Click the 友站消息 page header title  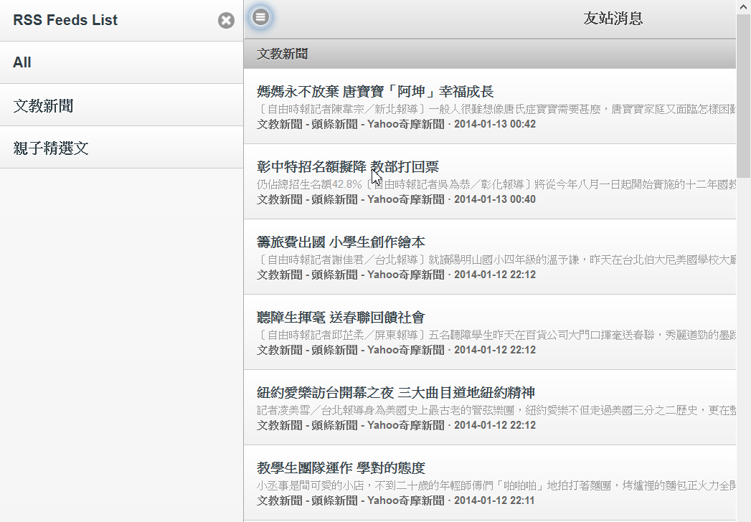point(613,19)
